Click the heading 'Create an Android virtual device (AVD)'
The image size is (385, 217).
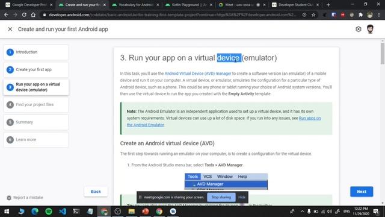tap(167, 143)
